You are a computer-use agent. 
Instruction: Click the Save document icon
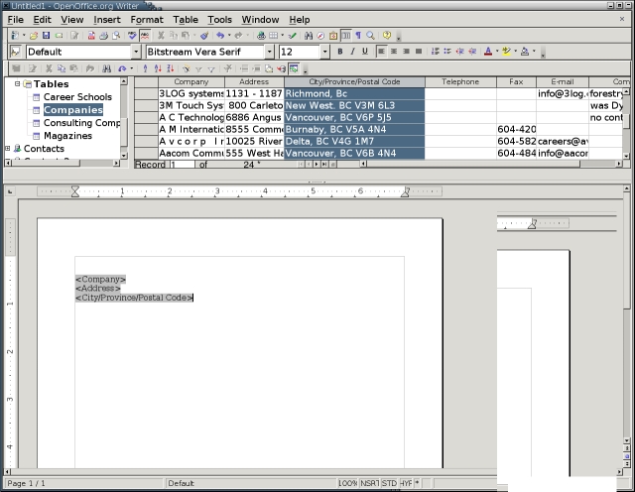tap(47, 35)
